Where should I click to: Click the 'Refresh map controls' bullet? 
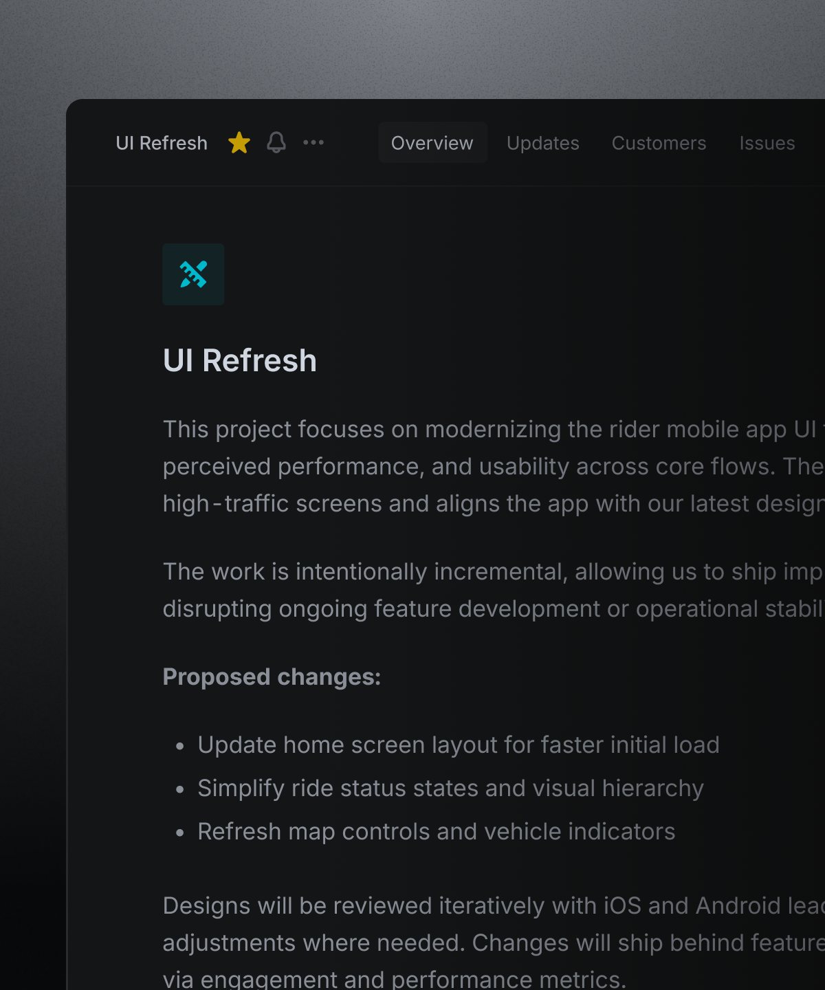click(436, 832)
